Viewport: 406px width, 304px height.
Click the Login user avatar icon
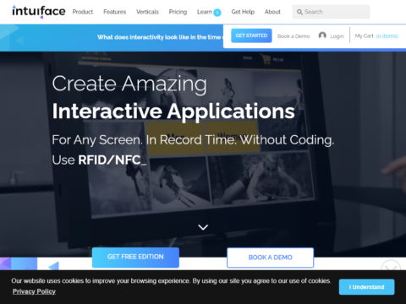[322, 35]
